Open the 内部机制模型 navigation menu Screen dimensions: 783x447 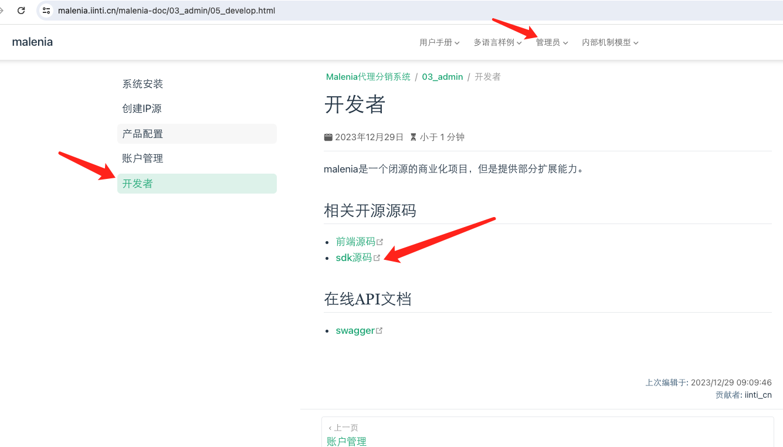click(609, 42)
